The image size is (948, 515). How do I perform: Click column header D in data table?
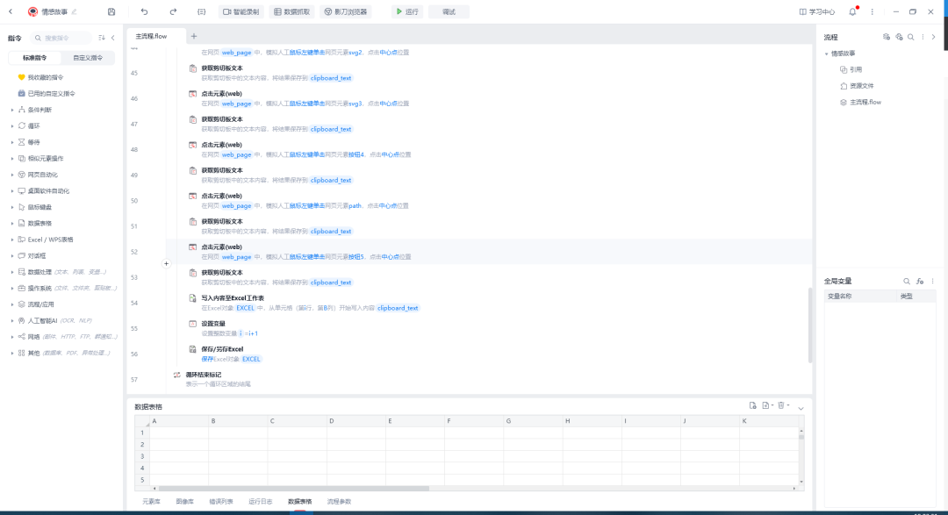pos(356,421)
